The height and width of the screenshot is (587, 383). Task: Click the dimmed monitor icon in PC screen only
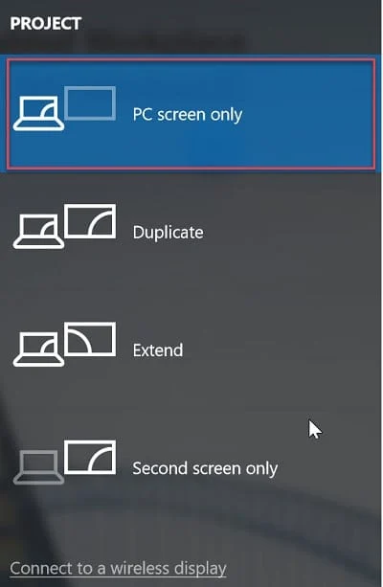[x=90, y=103]
